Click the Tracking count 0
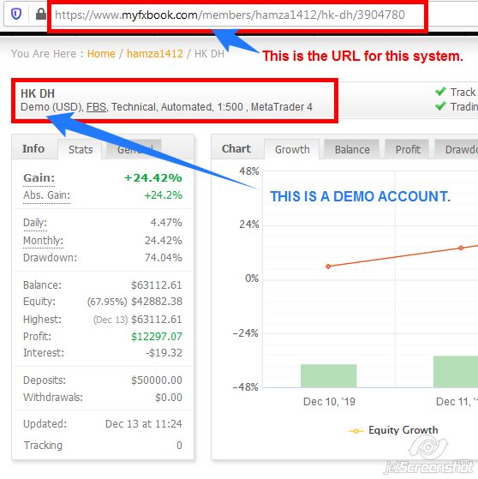 [179, 445]
